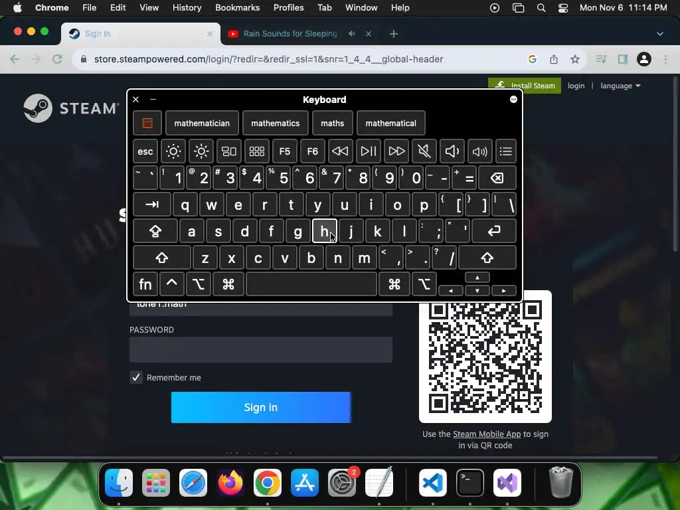Open keyboard panel options circle button
Viewport: 680px width, 510px height.
pyautogui.click(x=513, y=100)
